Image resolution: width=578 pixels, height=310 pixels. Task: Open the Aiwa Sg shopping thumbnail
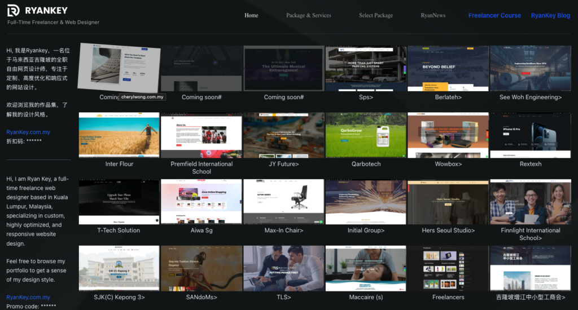coord(202,202)
